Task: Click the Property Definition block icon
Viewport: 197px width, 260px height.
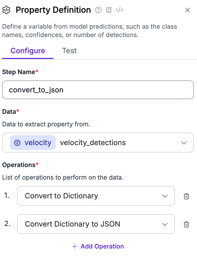Action: point(6,10)
